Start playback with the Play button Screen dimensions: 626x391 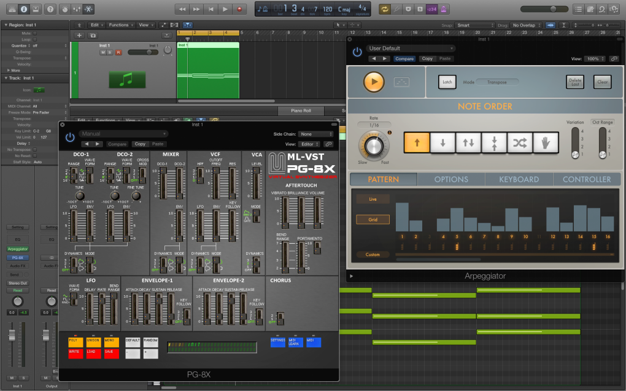point(225,9)
